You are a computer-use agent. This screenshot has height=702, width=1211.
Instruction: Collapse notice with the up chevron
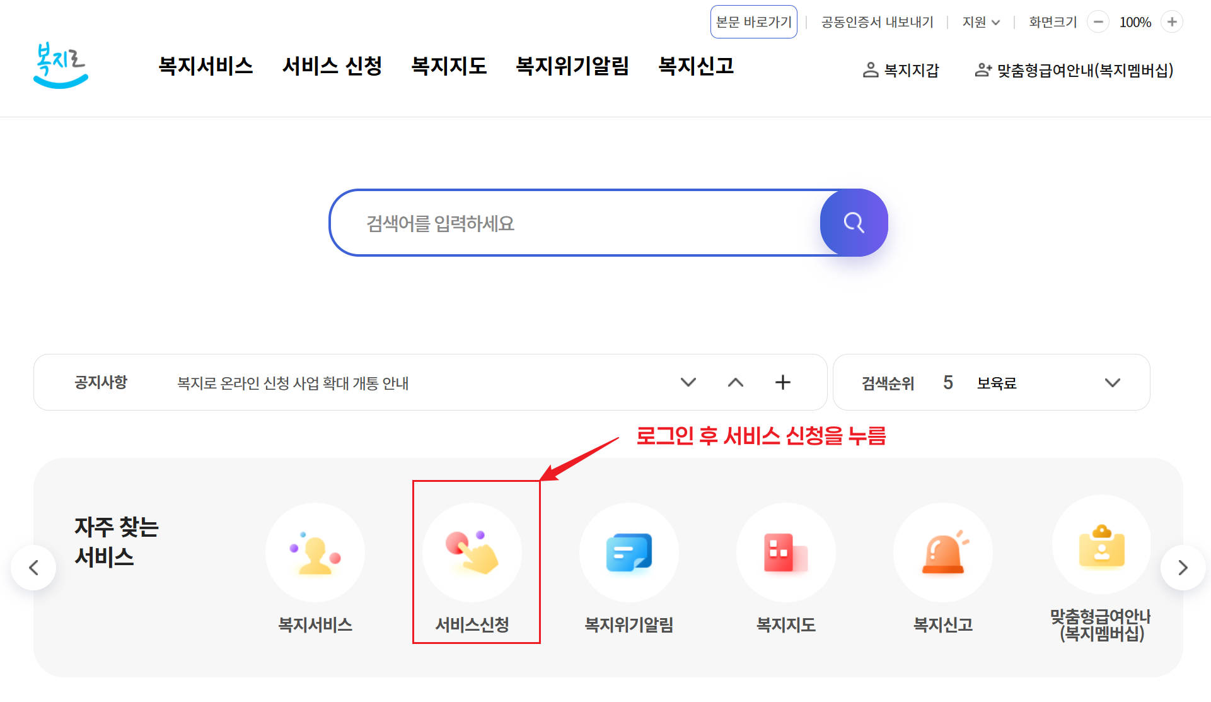click(x=735, y=382)
